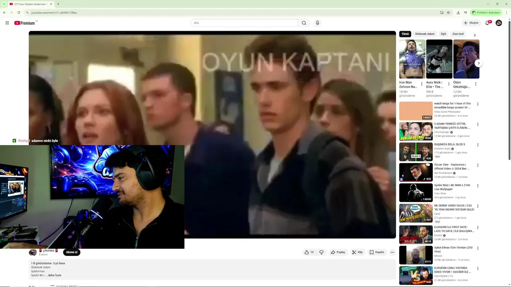Expand the tab search dropdown arrow
This screenshot has width=511, height=287.
[4, 4]
